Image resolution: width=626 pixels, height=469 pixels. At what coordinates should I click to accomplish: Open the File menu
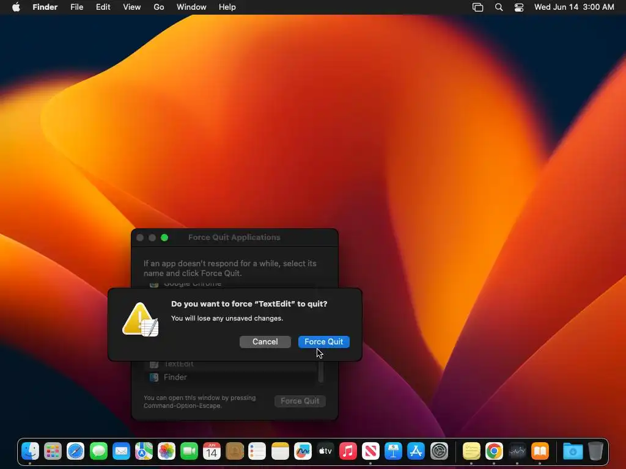[x=76, y=7]
